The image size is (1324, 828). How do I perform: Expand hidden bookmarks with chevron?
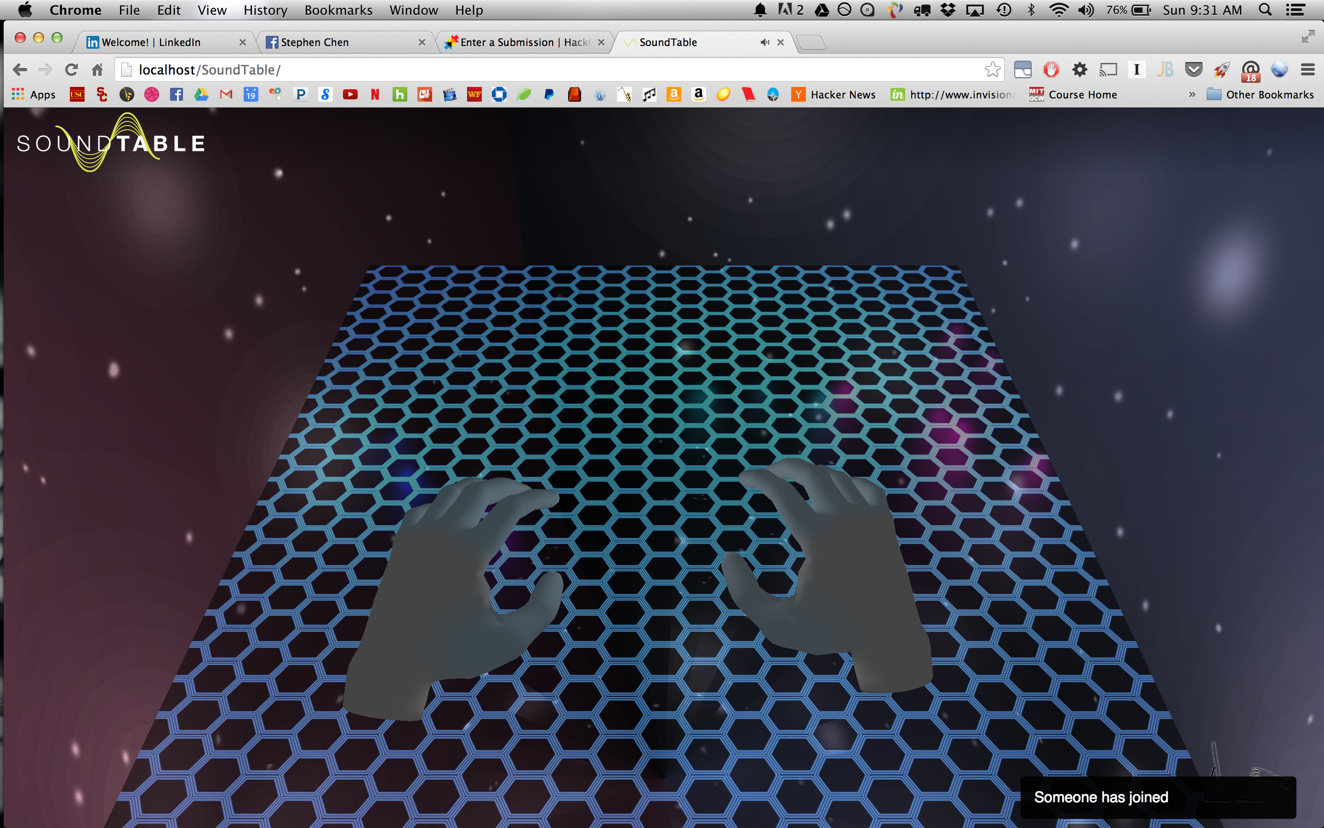click(1192, 95)
